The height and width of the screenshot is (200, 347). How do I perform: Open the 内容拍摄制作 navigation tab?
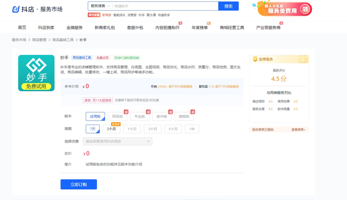(167, 28)
